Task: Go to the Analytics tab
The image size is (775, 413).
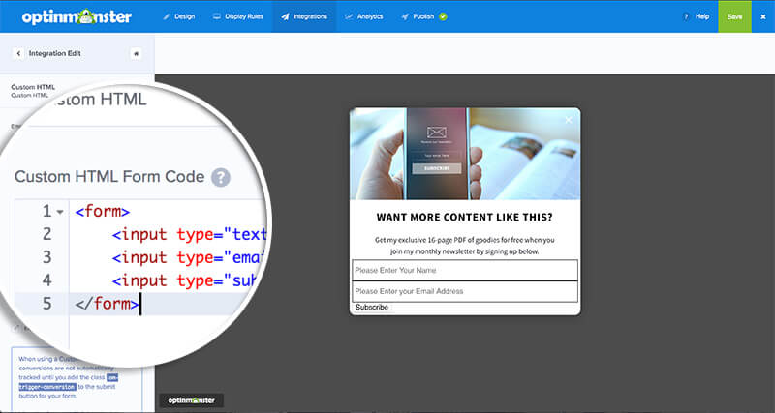Action: click(364, 16)
